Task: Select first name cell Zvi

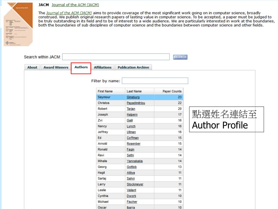Action: coord(111,120)
